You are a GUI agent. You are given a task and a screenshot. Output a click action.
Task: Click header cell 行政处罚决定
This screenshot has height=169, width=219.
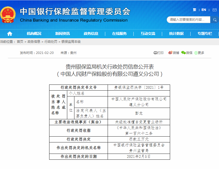click(79, 139)
